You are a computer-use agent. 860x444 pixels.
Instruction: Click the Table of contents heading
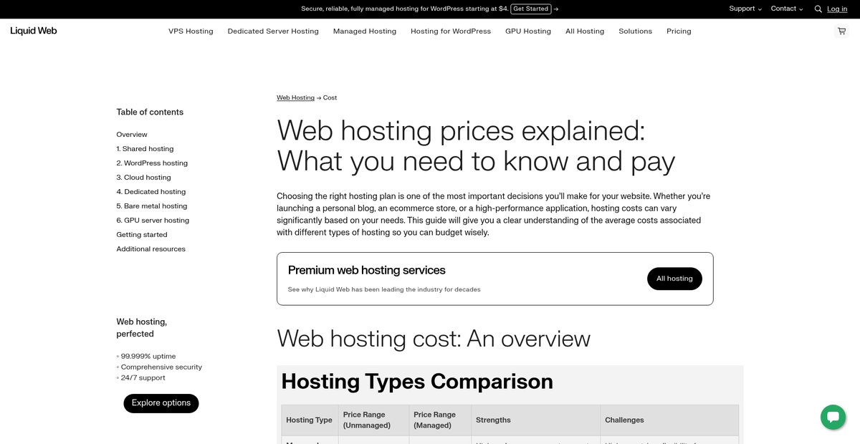click(150, 112)
